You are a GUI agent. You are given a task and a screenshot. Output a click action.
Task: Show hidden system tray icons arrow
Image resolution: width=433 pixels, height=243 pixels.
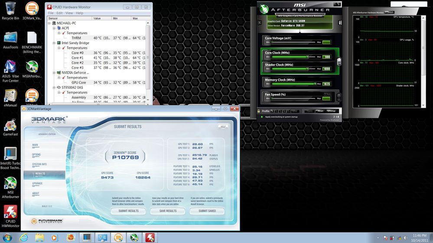coord(378,238)
